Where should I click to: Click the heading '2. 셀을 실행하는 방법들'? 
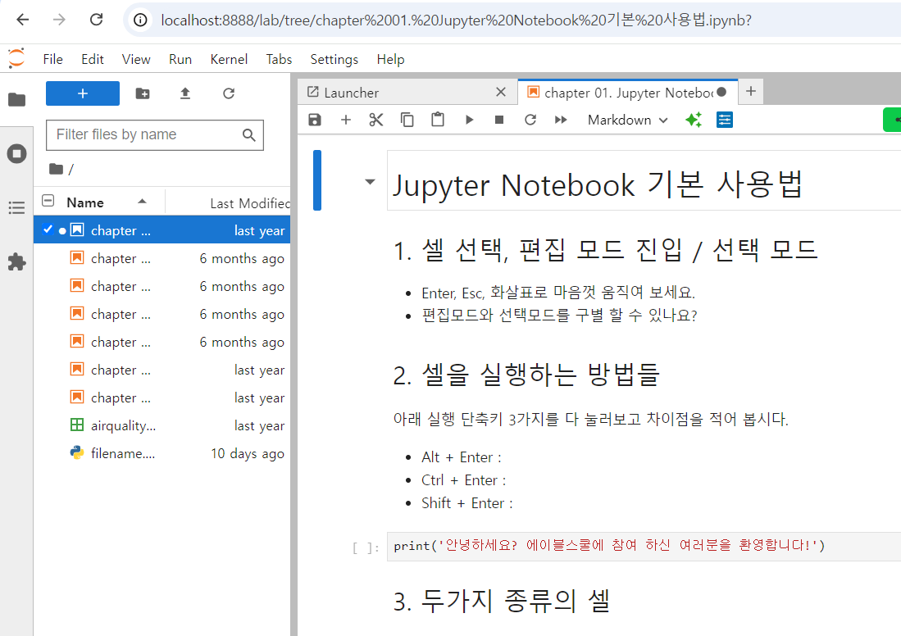pos(526,375)
